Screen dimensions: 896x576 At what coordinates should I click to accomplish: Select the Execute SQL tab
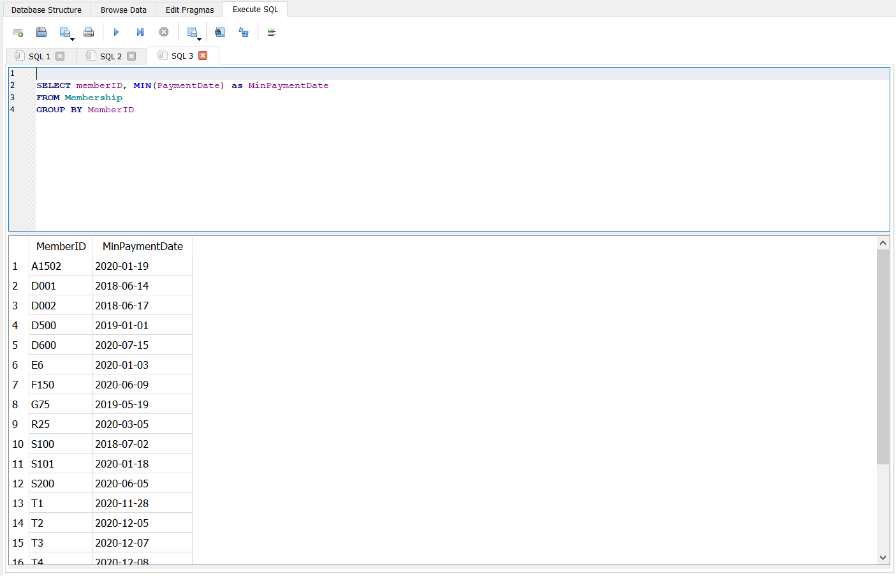pos(255,9)
